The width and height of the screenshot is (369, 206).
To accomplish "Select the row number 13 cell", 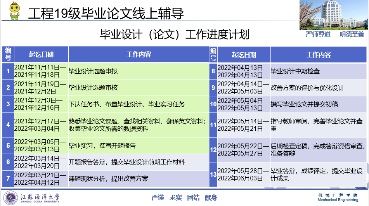I will pos(213,175).
